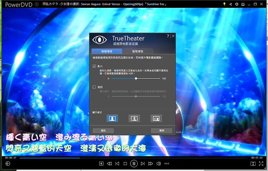Fast forward the video

click(151, 164)
